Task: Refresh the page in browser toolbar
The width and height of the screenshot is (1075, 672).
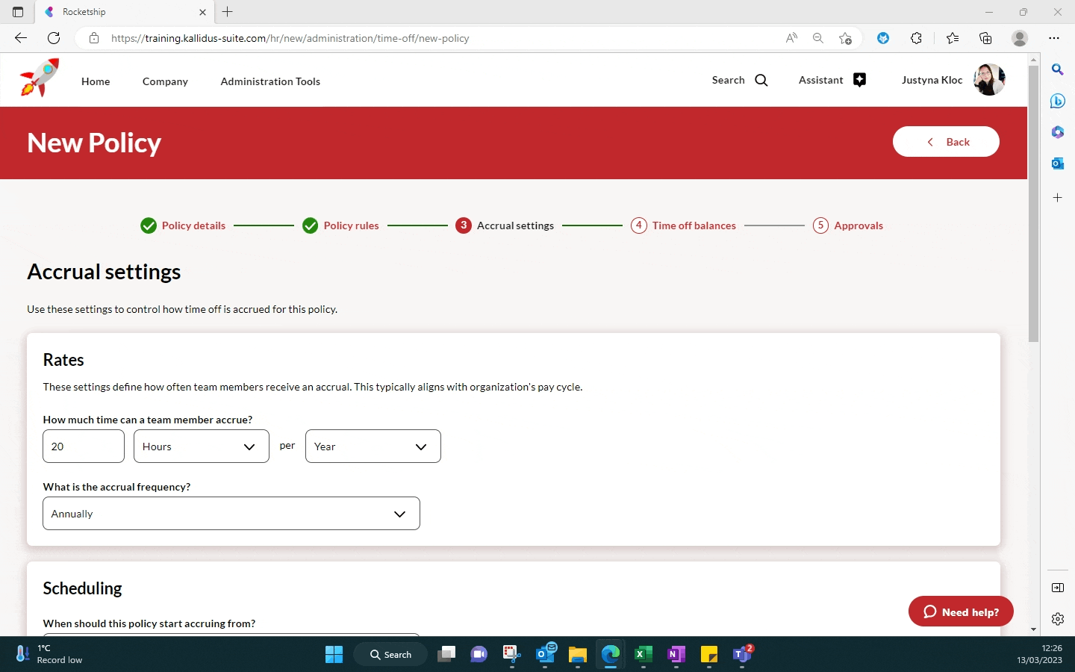Action: (54, 38)
